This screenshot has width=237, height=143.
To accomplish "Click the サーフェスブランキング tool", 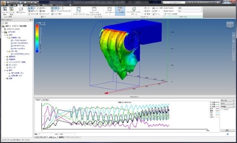I will pyautogui.click(x=61, y=11).
